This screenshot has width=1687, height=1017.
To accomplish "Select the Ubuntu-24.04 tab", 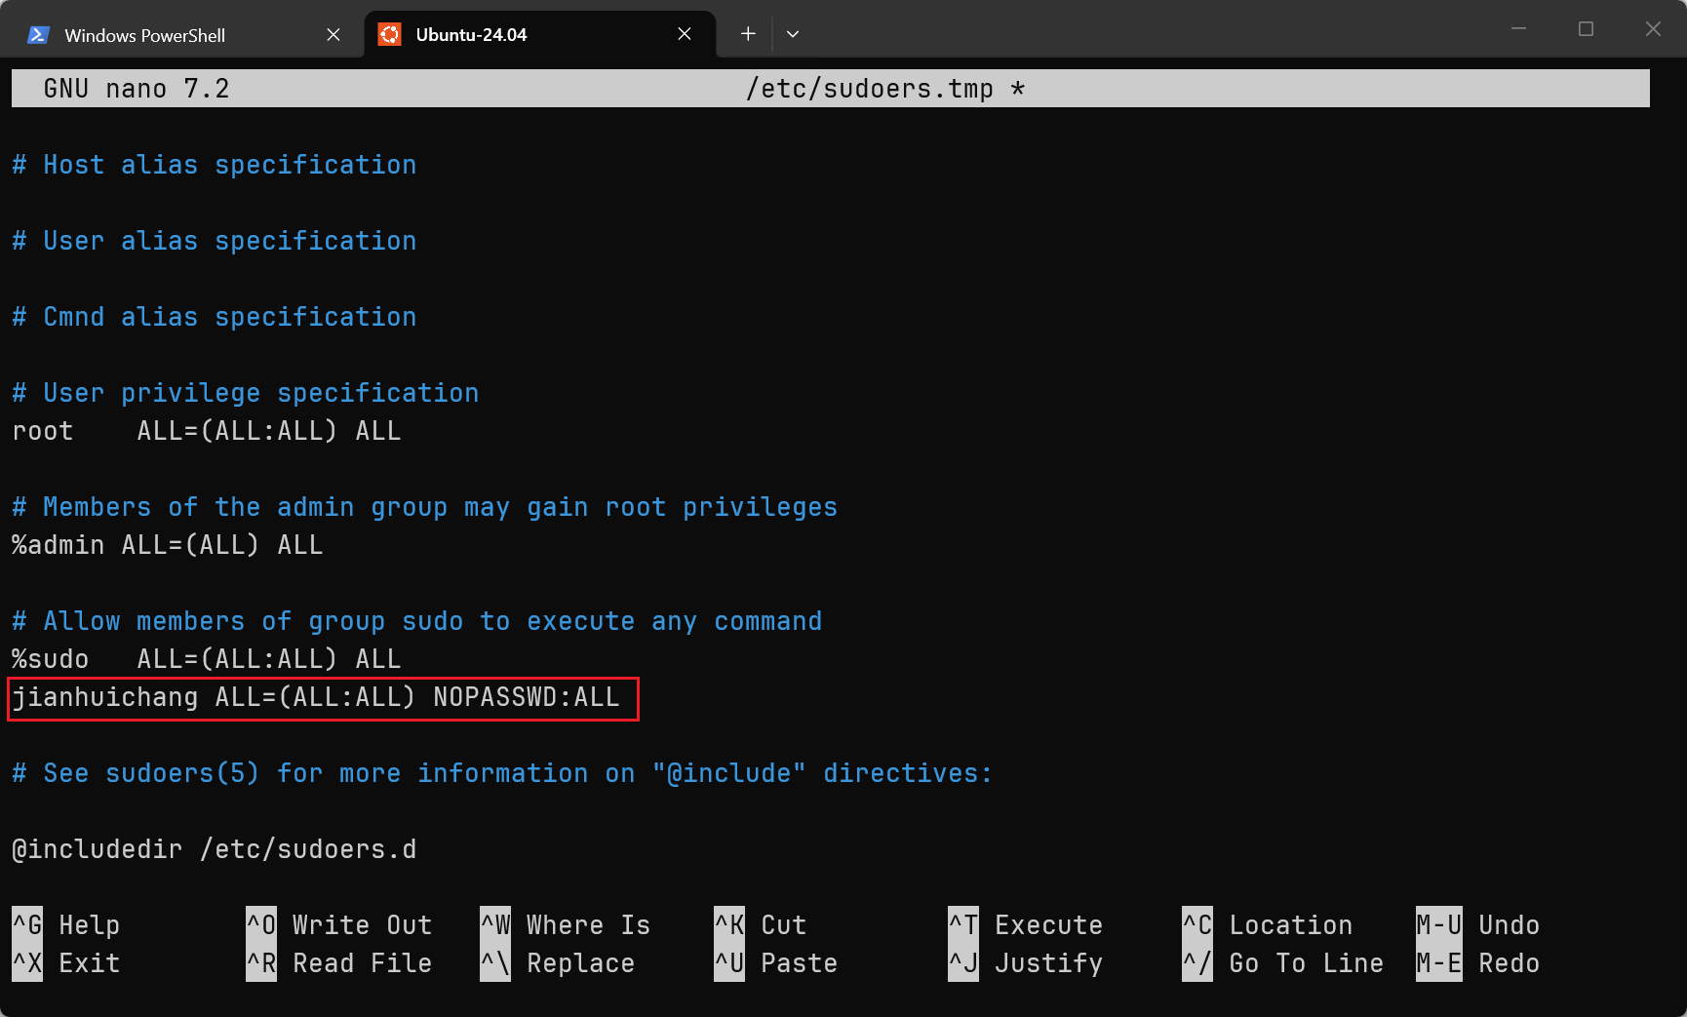I will pos(472,35).
